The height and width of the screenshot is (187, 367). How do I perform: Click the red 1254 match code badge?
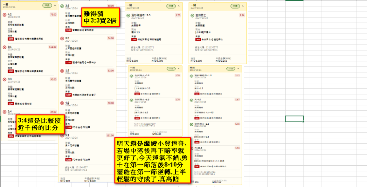click(11, 136)
